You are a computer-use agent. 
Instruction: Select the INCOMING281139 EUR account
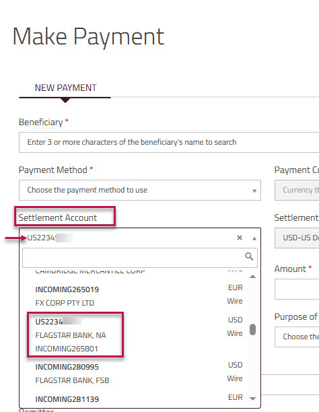(x=139, y=399)
